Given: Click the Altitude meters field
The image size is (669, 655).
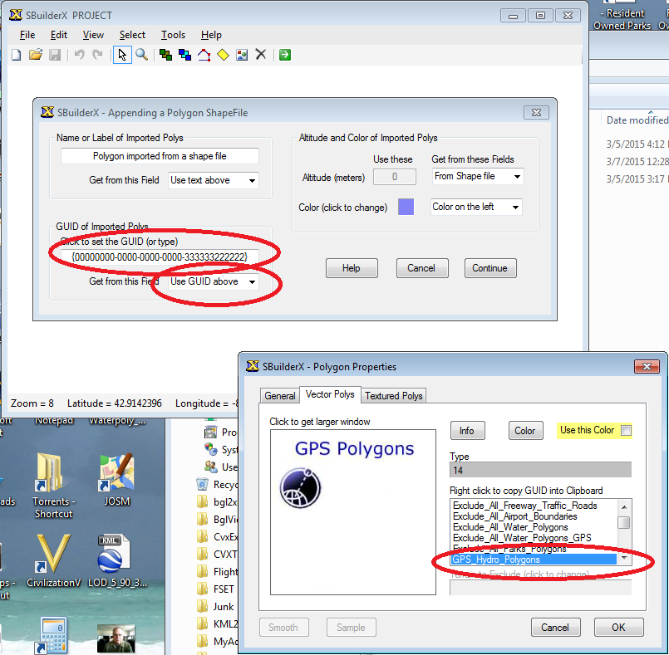Looking at the screenshot, I should click(x=395, y=177).
